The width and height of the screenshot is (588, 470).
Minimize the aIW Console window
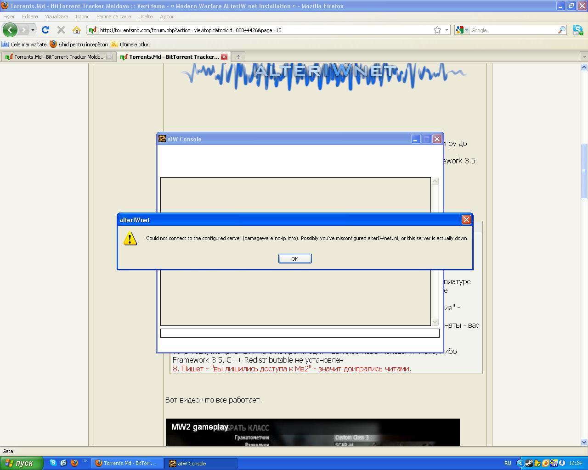point(415,139)
